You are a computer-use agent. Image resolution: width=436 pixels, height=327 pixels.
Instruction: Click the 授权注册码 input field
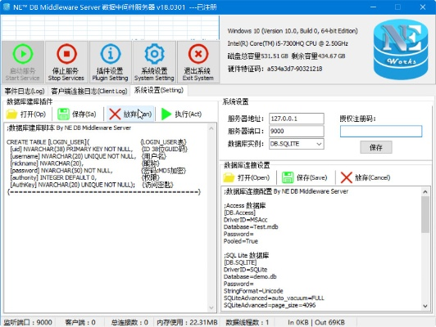click(381, 131)
